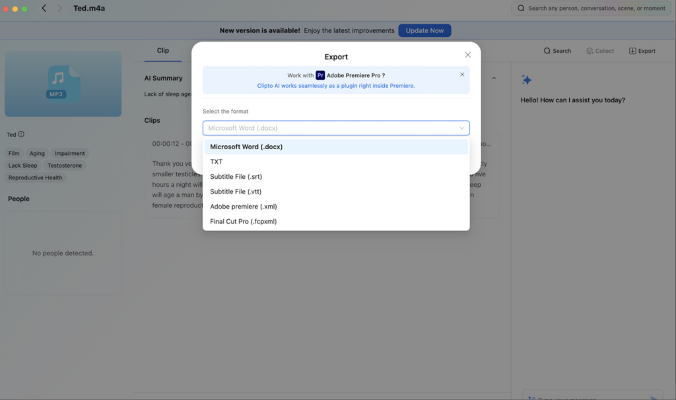Select the Lack Sleep tag
676x400 pixels.
(23, 166)
